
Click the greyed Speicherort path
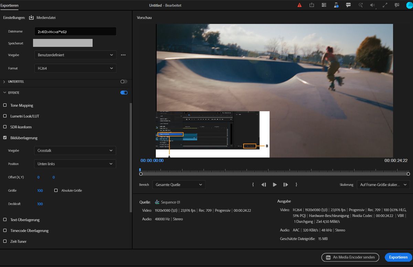click(x=63, y=43)
